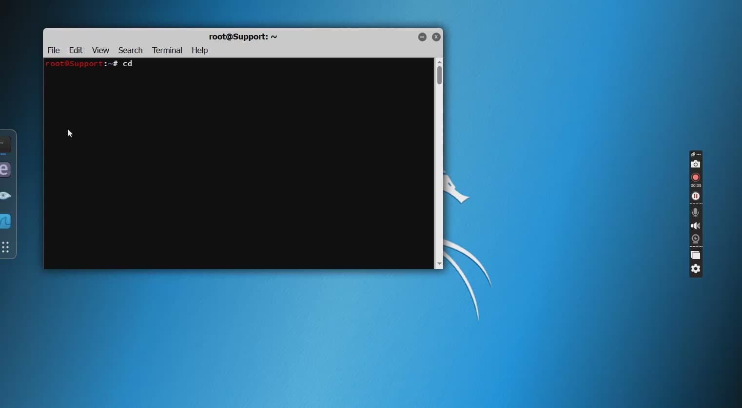Click the 00:05 recording timer
This screenshot has width=742, height=408.
click(696, 186)
